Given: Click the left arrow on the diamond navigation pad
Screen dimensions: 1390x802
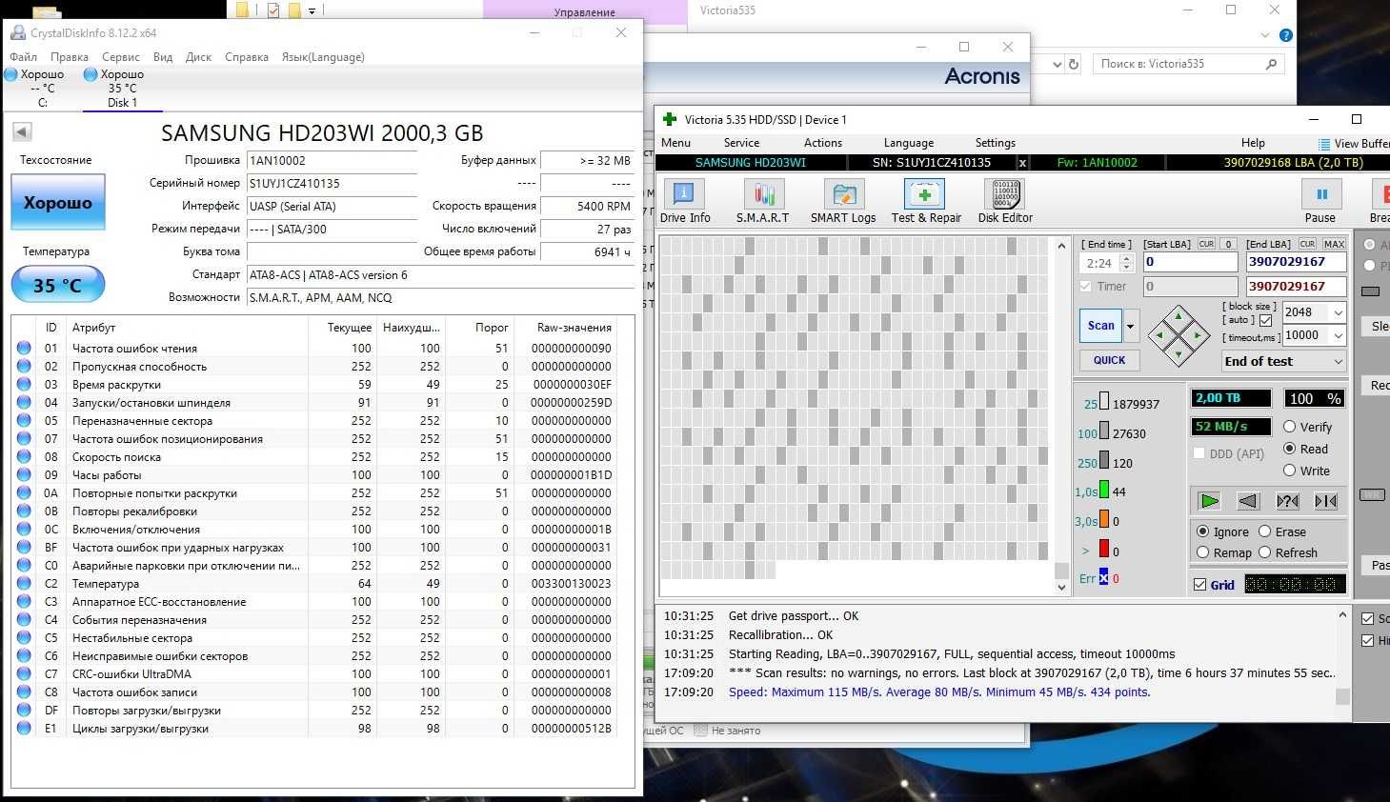Looking at the screenshot, I should (1159, 335).
